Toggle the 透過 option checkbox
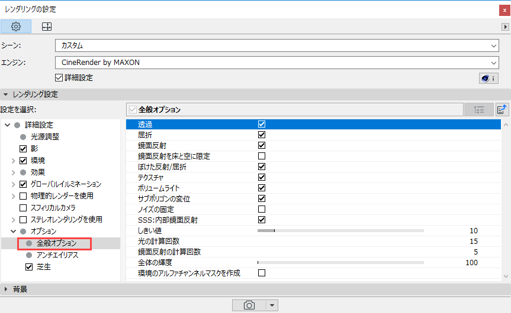 [261, 124]
